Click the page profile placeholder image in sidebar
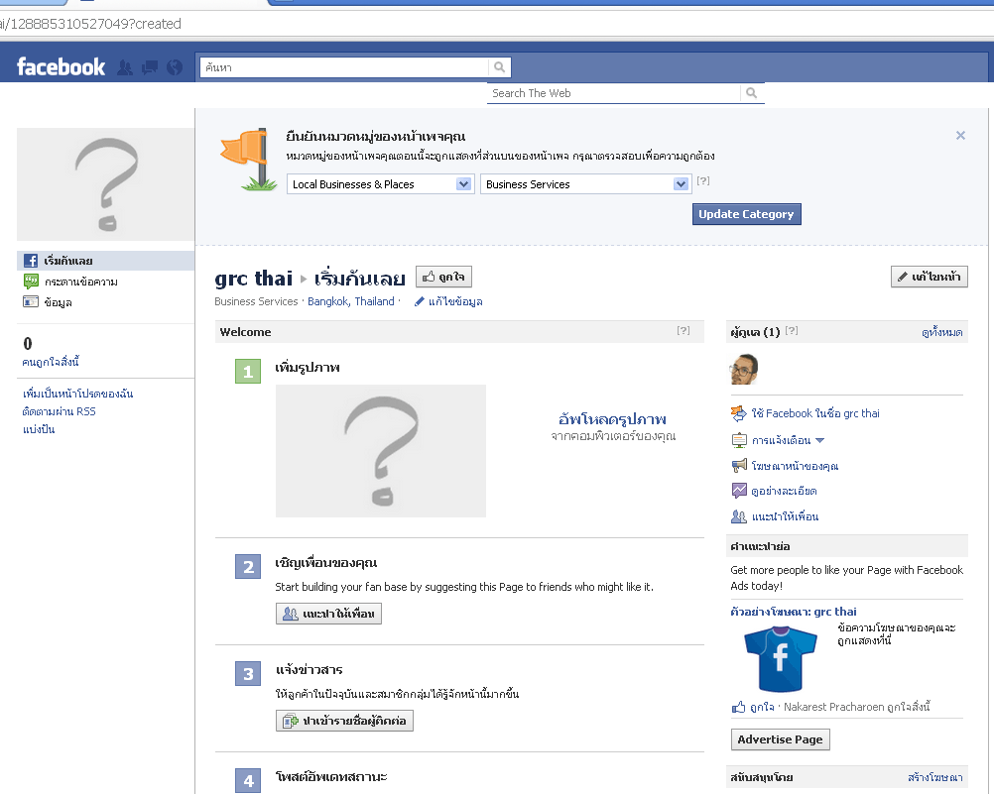The height and width of the screenshot is (794, 994). pyautogui.click(x=106, y=183)
